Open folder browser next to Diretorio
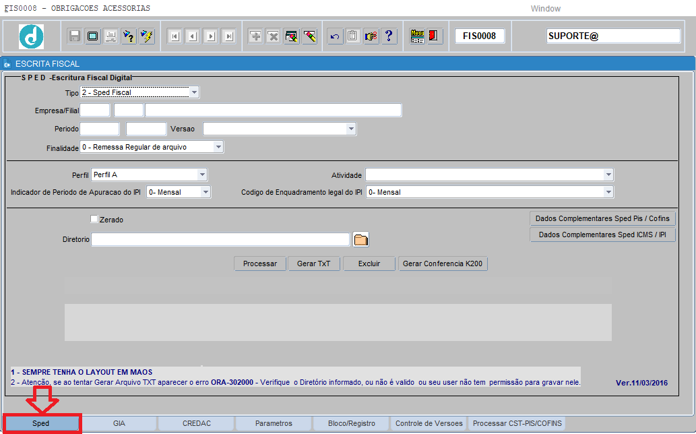This screenshot has width=696, height=434. 361,240
